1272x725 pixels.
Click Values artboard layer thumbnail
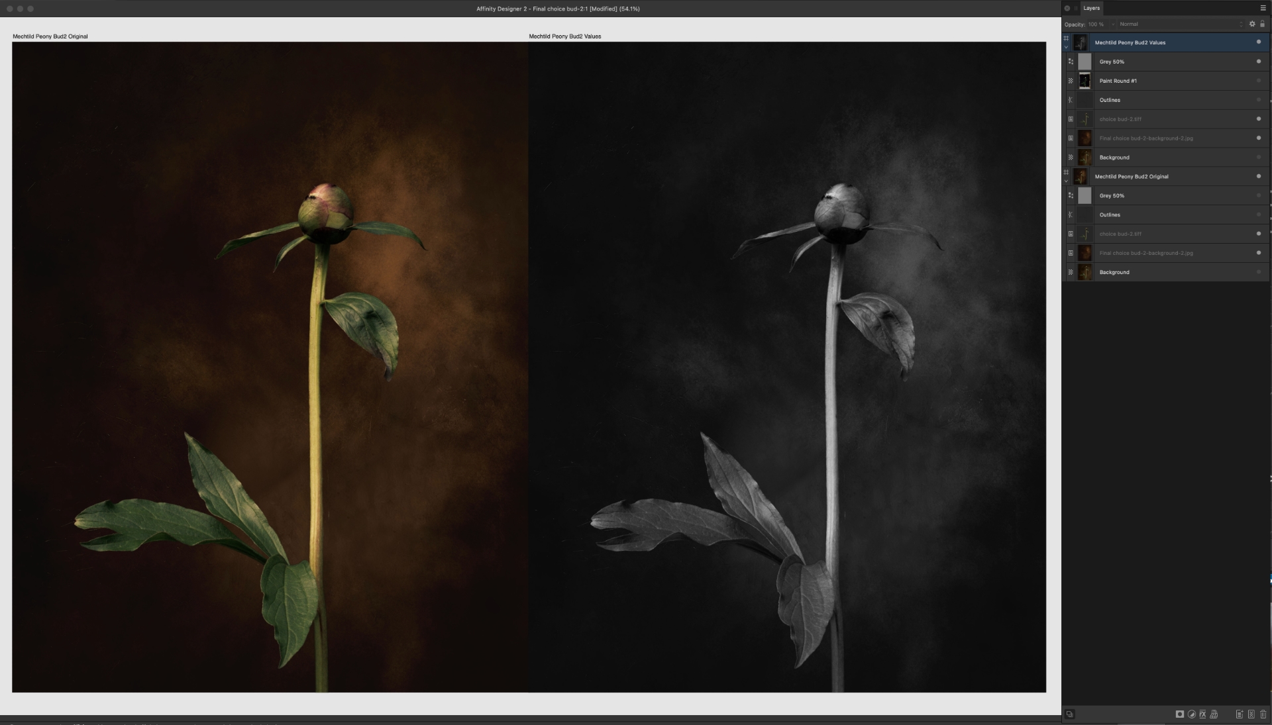coord(1081,42)
